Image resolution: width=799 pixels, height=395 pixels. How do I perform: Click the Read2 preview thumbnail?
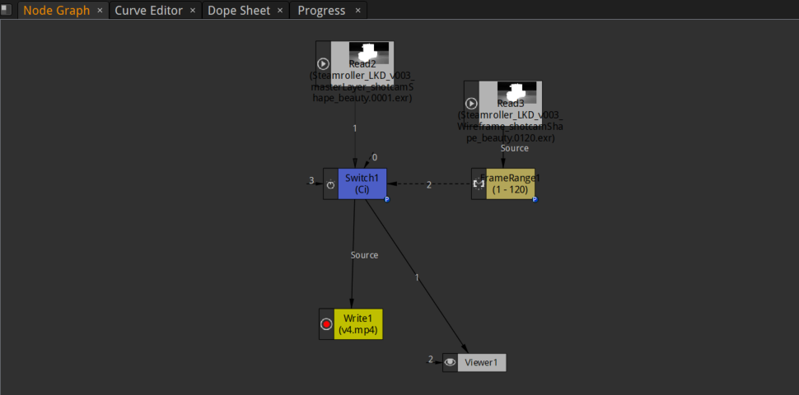point(369,53)
